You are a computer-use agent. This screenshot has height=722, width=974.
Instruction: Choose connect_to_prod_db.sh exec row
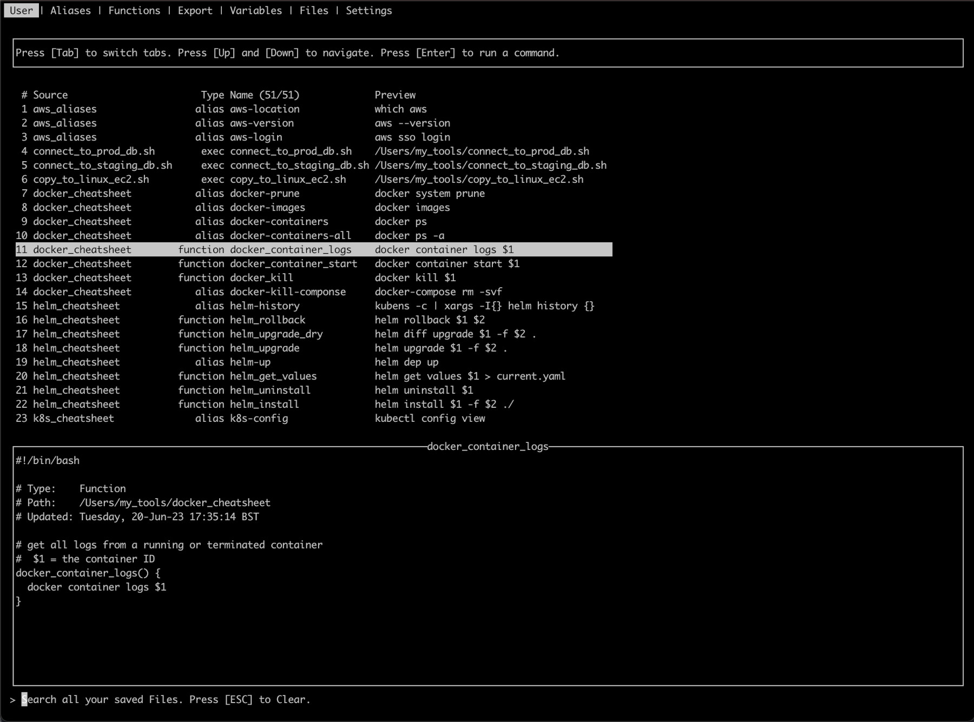[291, 151]
